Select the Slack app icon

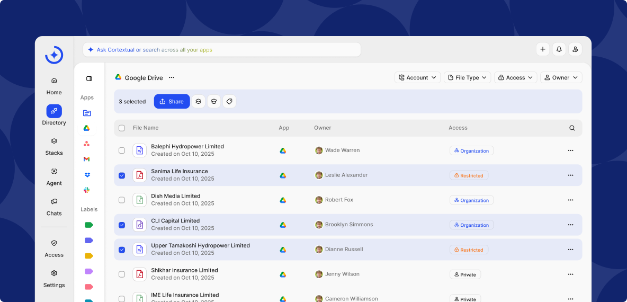coord(87,190)
